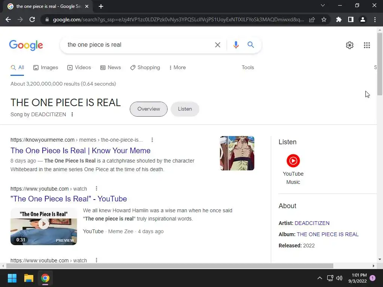Reload the current page
Viewport: 383px width, 287px height.
(32, 19)
